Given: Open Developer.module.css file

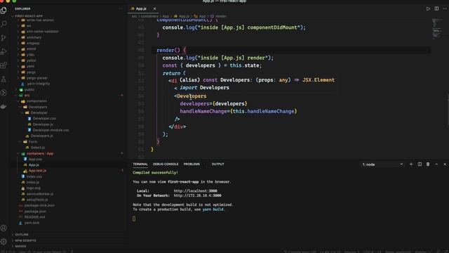Looking at the screenshot, I should [51, 130].
